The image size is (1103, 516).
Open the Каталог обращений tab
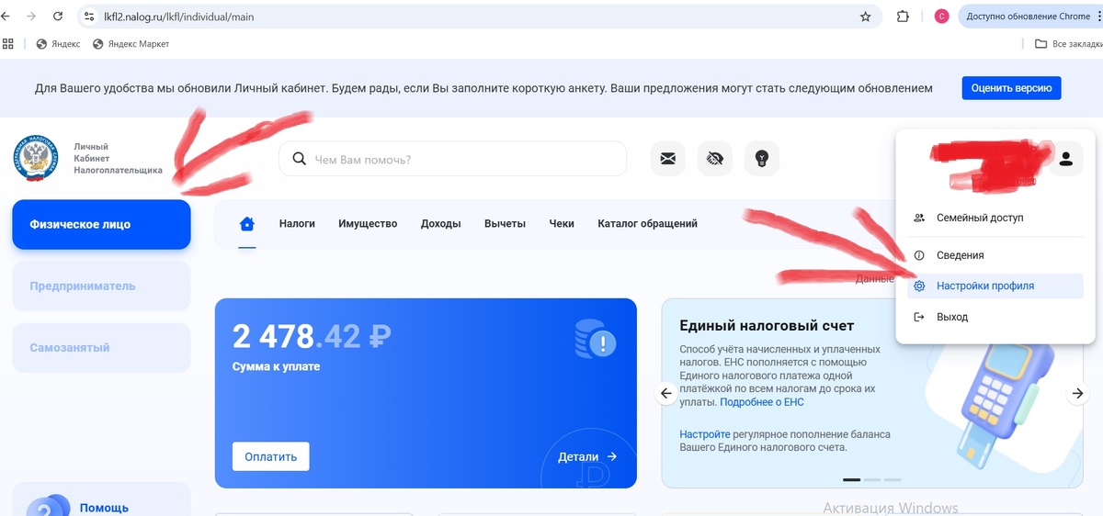click(647, 223)
